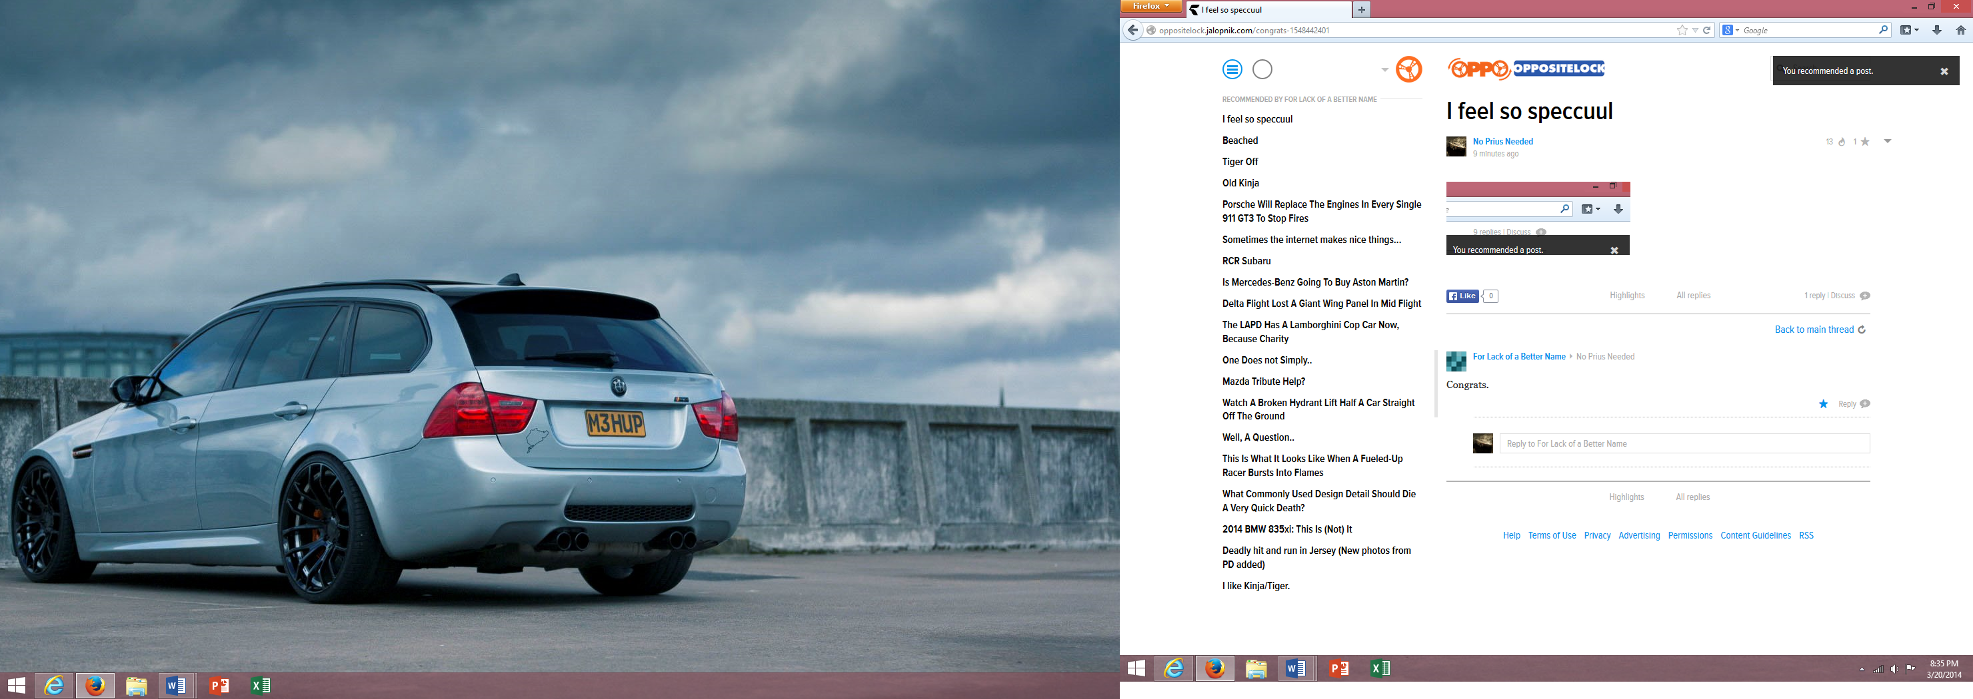The height and width of the screenshot is (699, 1973).
Task: Go to the Firefox home page
Action: point(1961,30)
